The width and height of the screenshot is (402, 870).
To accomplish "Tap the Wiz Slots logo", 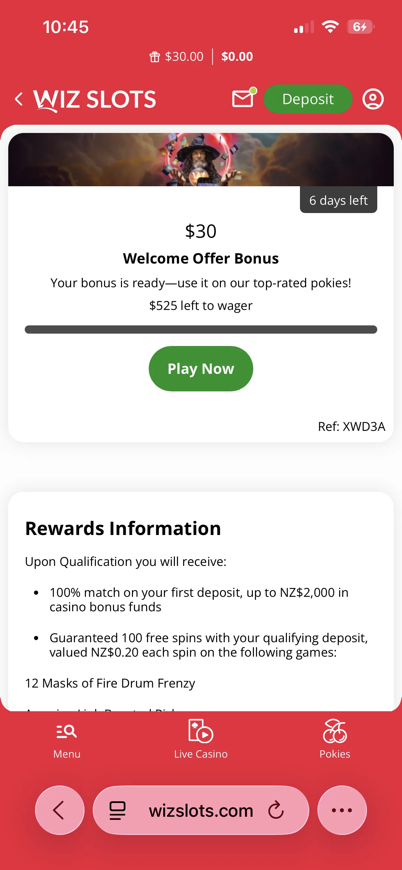I will click(94, 100).
